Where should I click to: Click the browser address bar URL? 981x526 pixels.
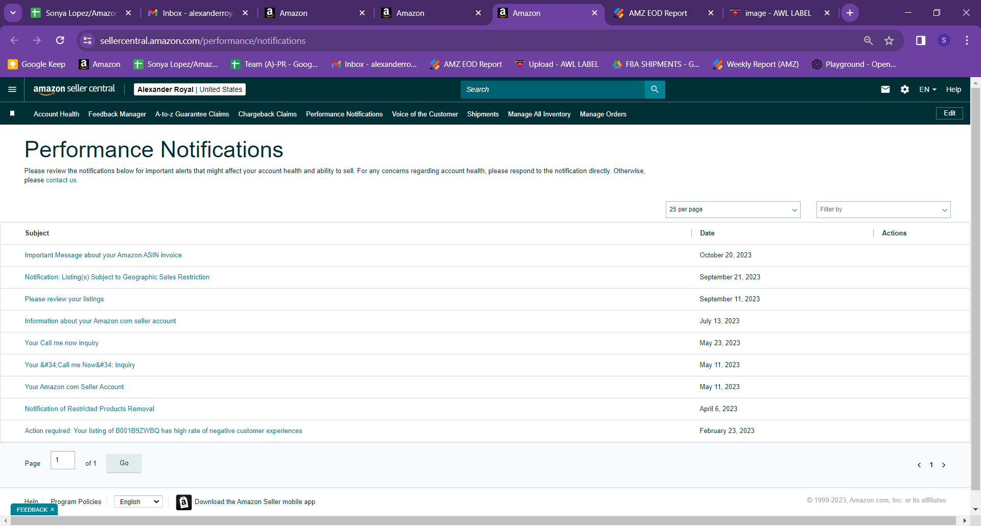pyautogui.click(x=203, y=40)
